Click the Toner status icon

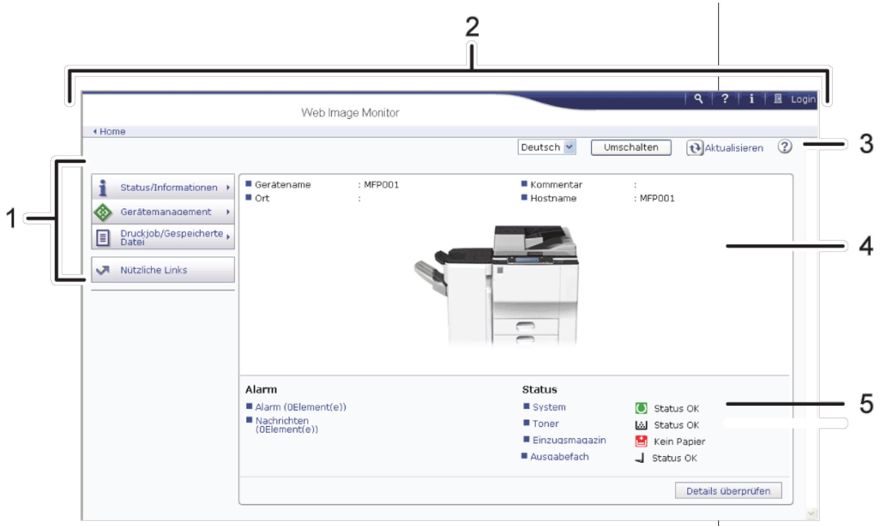641,425
